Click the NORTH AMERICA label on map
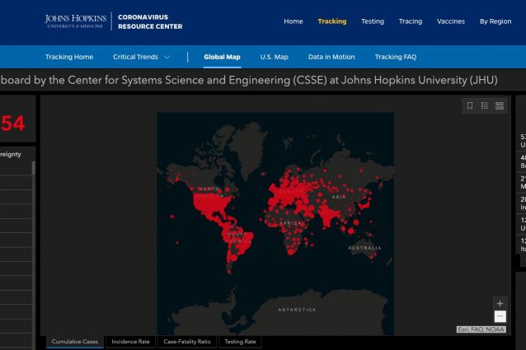 [210, 192]
